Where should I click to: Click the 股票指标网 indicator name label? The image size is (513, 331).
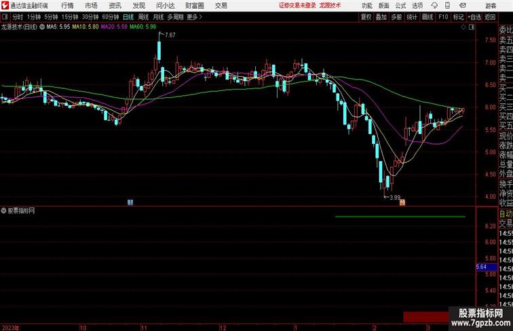21,211
